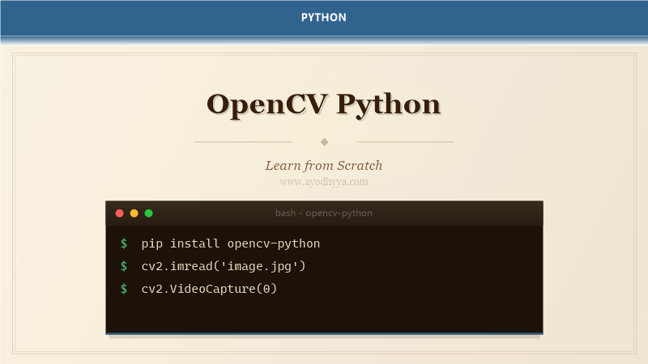Select the cv2.VideoCapture(0) line
Image resolution: width=648 pixels, height=364 pixels.
point(209,289)
